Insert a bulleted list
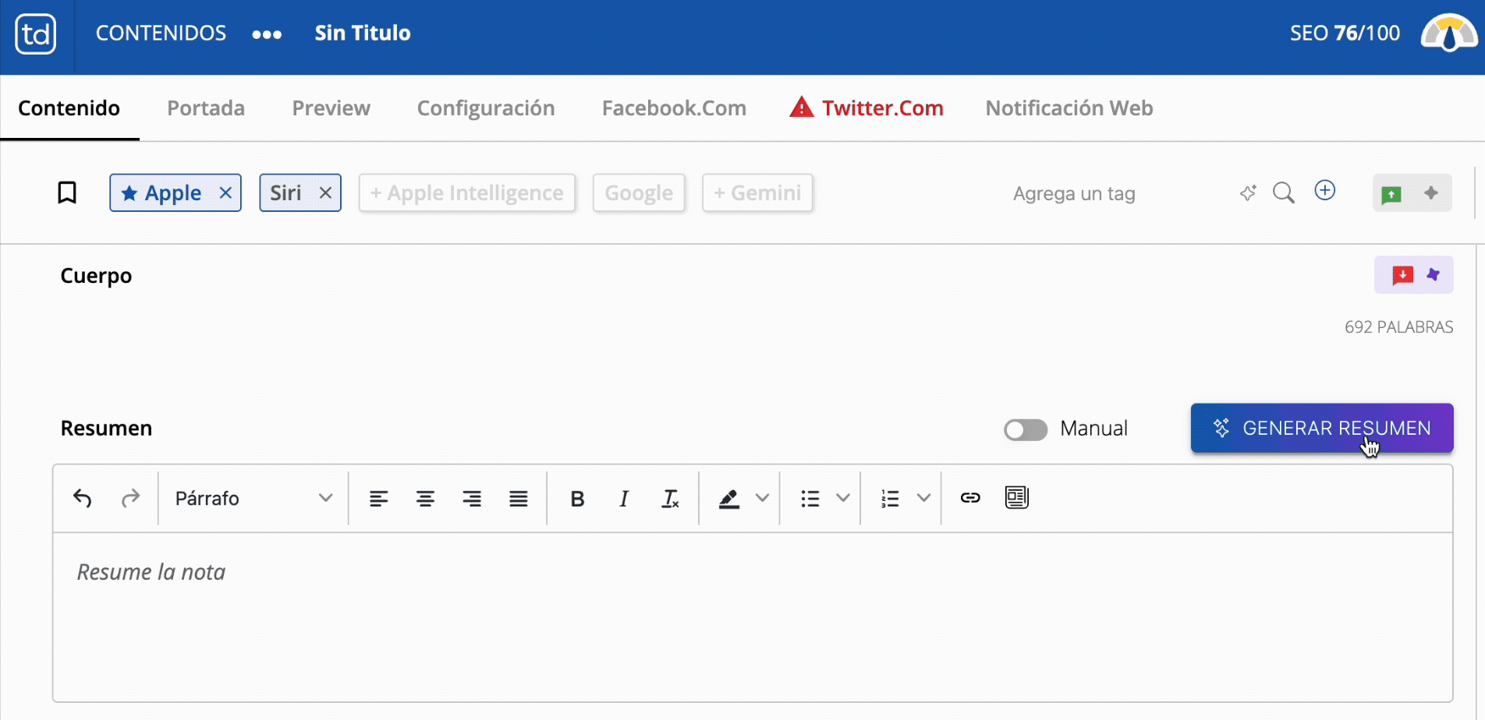 coord(810,499)
